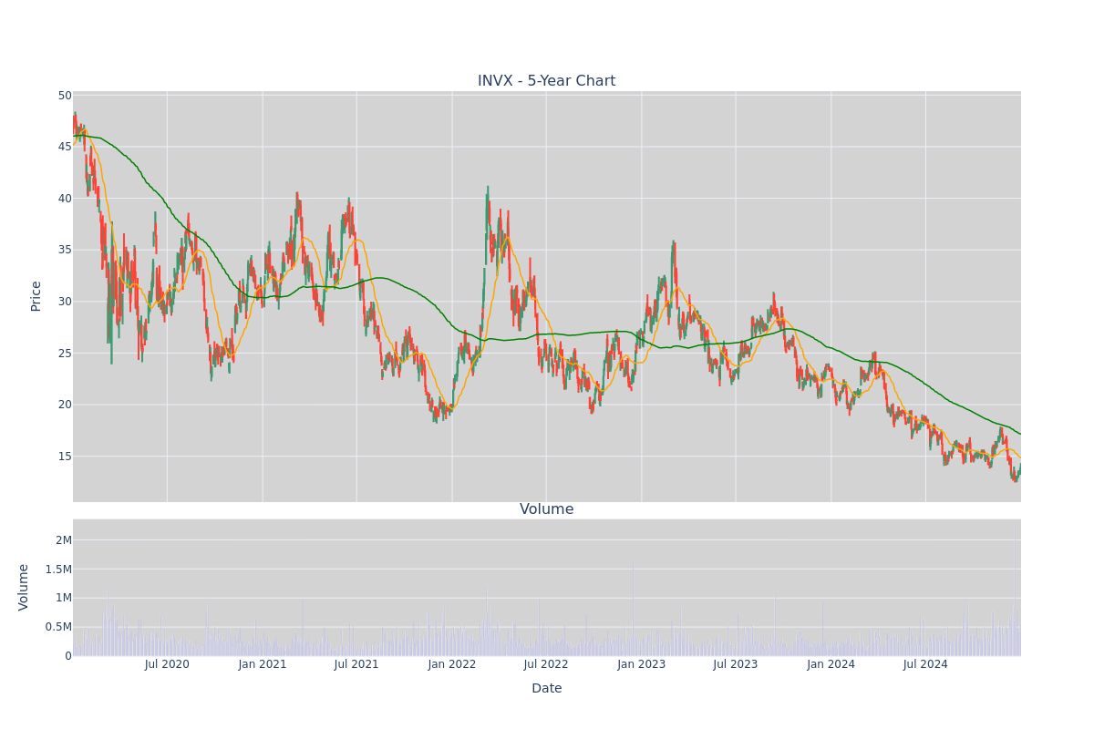
Task: Click the volume tick label "1M"
Action: 64,598
